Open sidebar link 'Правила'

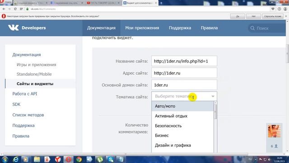[21, 136]
